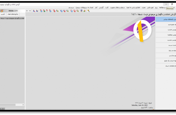Click the magnifier search icon in toolbar
176x115 pixels.
[89, 11]
